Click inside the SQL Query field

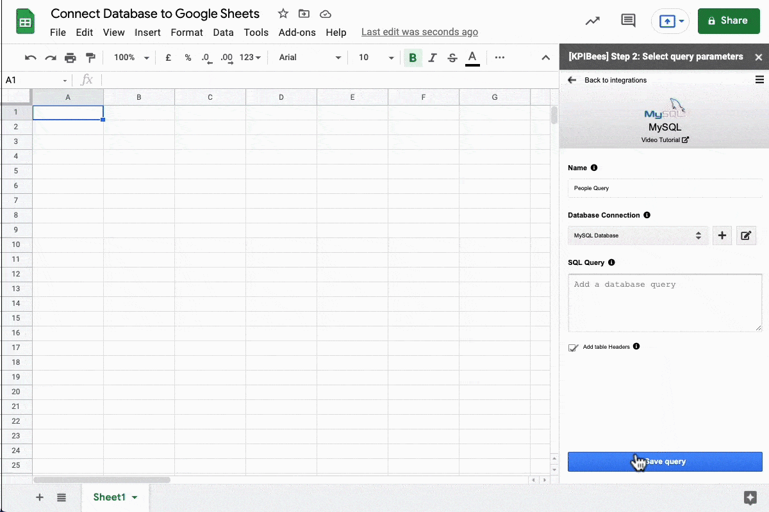(x=665, y=301)
